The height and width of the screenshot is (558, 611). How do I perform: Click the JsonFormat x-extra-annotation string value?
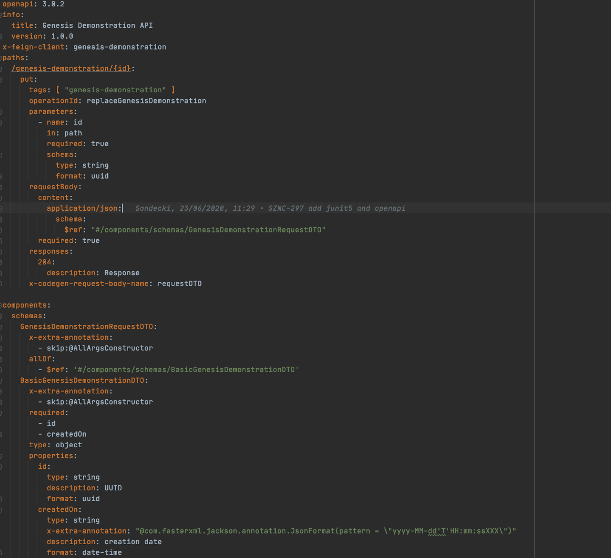point(325,531)
